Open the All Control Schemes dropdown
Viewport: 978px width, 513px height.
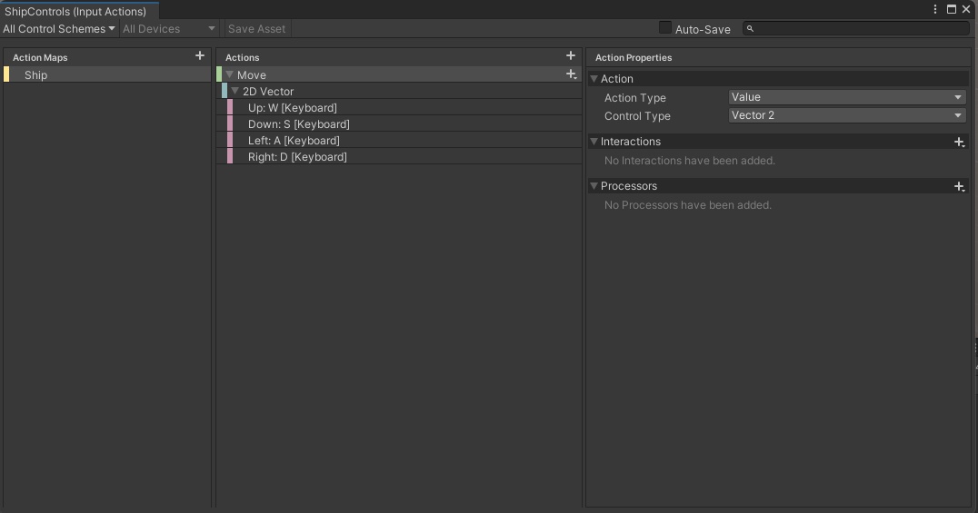[x=59, y=29]
